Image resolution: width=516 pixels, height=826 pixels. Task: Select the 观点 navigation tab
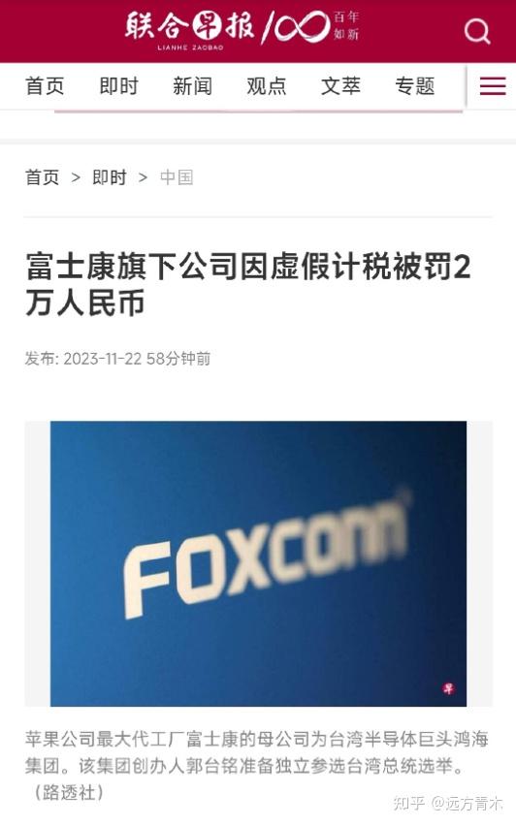(x=266, y=86)
